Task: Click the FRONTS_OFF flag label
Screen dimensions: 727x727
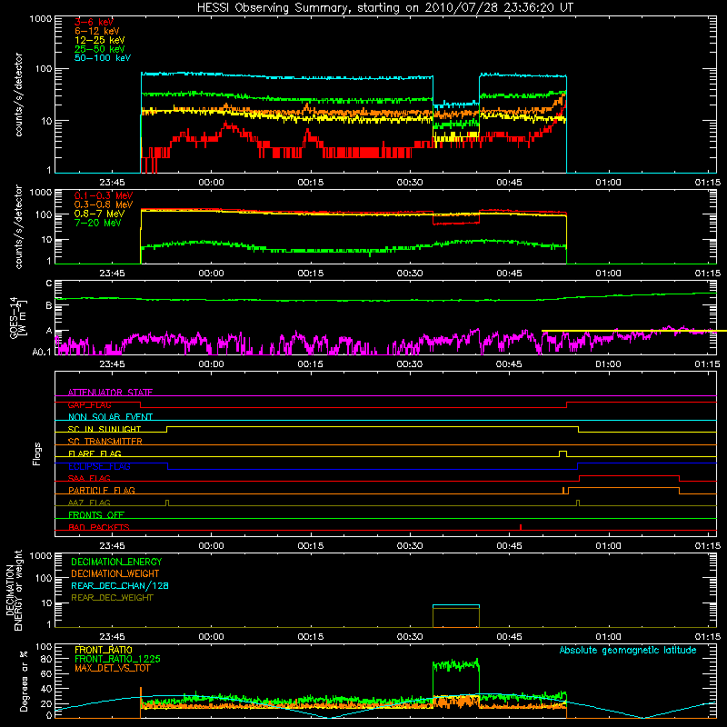Action: 96,514
